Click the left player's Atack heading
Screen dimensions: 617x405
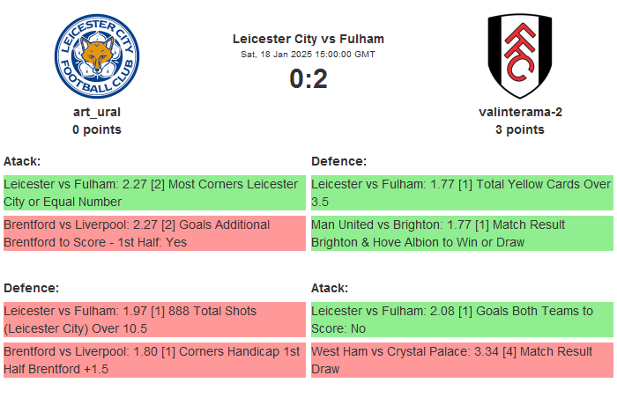pos(22,161)
